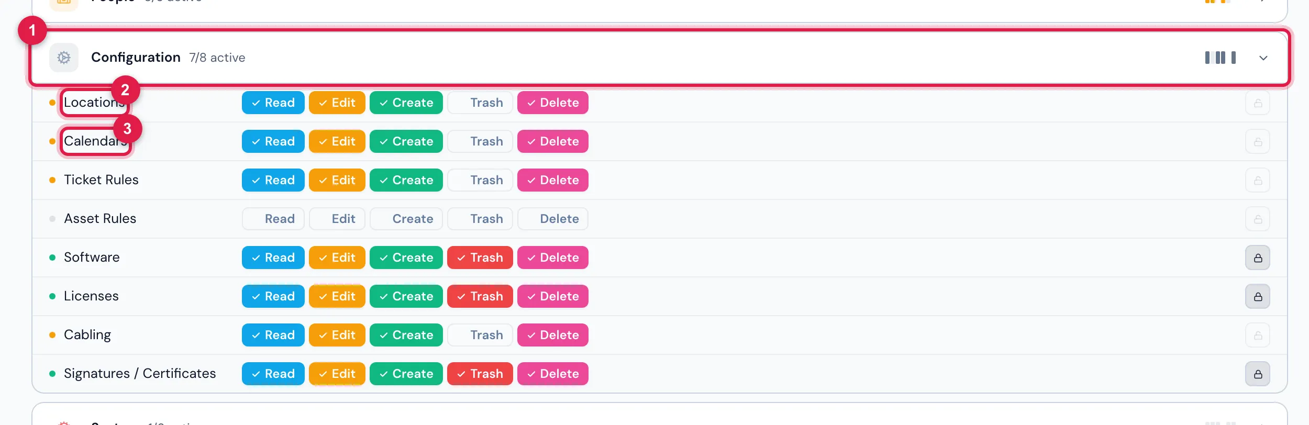
Task: Click the Configuration permission bars indicator
Action: (x=1221, y=58)
